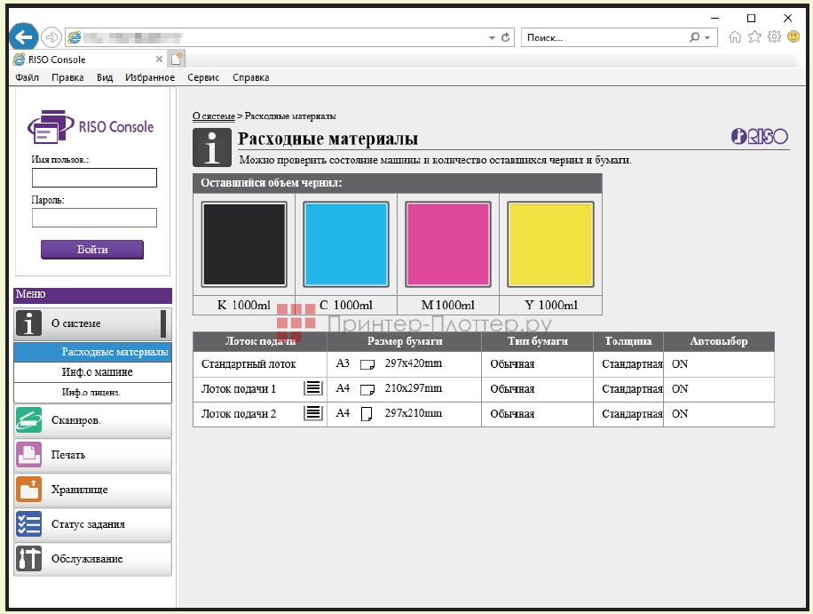The width and height of the screenshot is (813, 614).
Task: Refresh the page in address bar
Action: pyautogui.click(x=506, y=37)
